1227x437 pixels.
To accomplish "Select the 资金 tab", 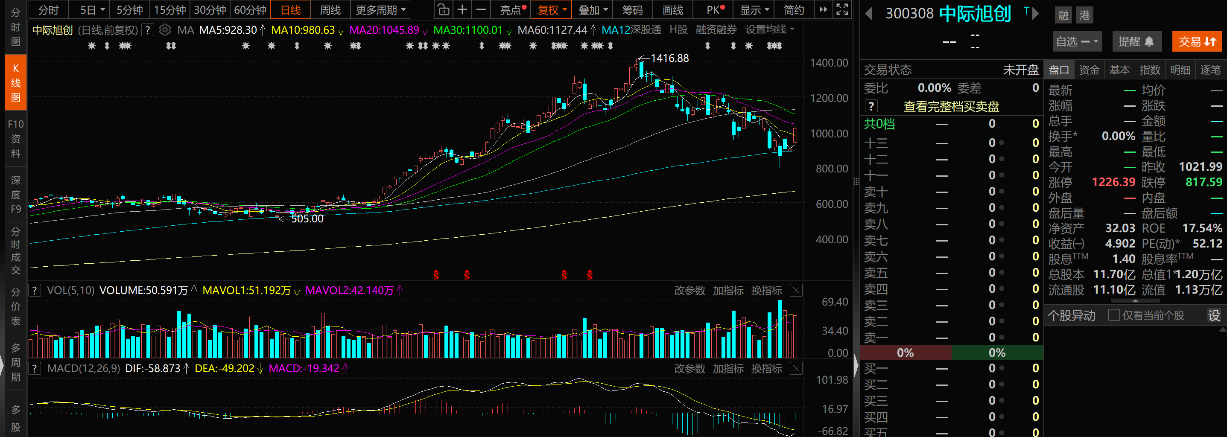I will coord(1089,70).
